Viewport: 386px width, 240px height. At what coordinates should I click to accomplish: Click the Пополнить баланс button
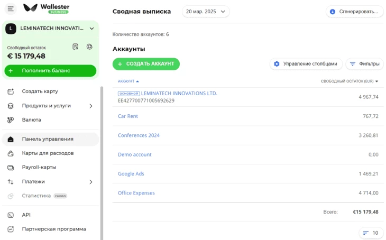point(50,71)
